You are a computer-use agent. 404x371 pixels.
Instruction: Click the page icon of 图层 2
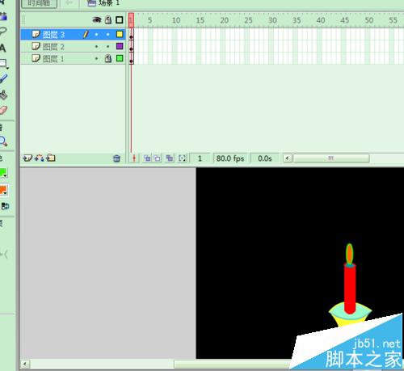[x=36, y=46]
